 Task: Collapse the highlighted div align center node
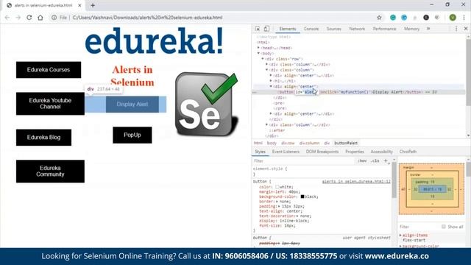tap(271, 87)
